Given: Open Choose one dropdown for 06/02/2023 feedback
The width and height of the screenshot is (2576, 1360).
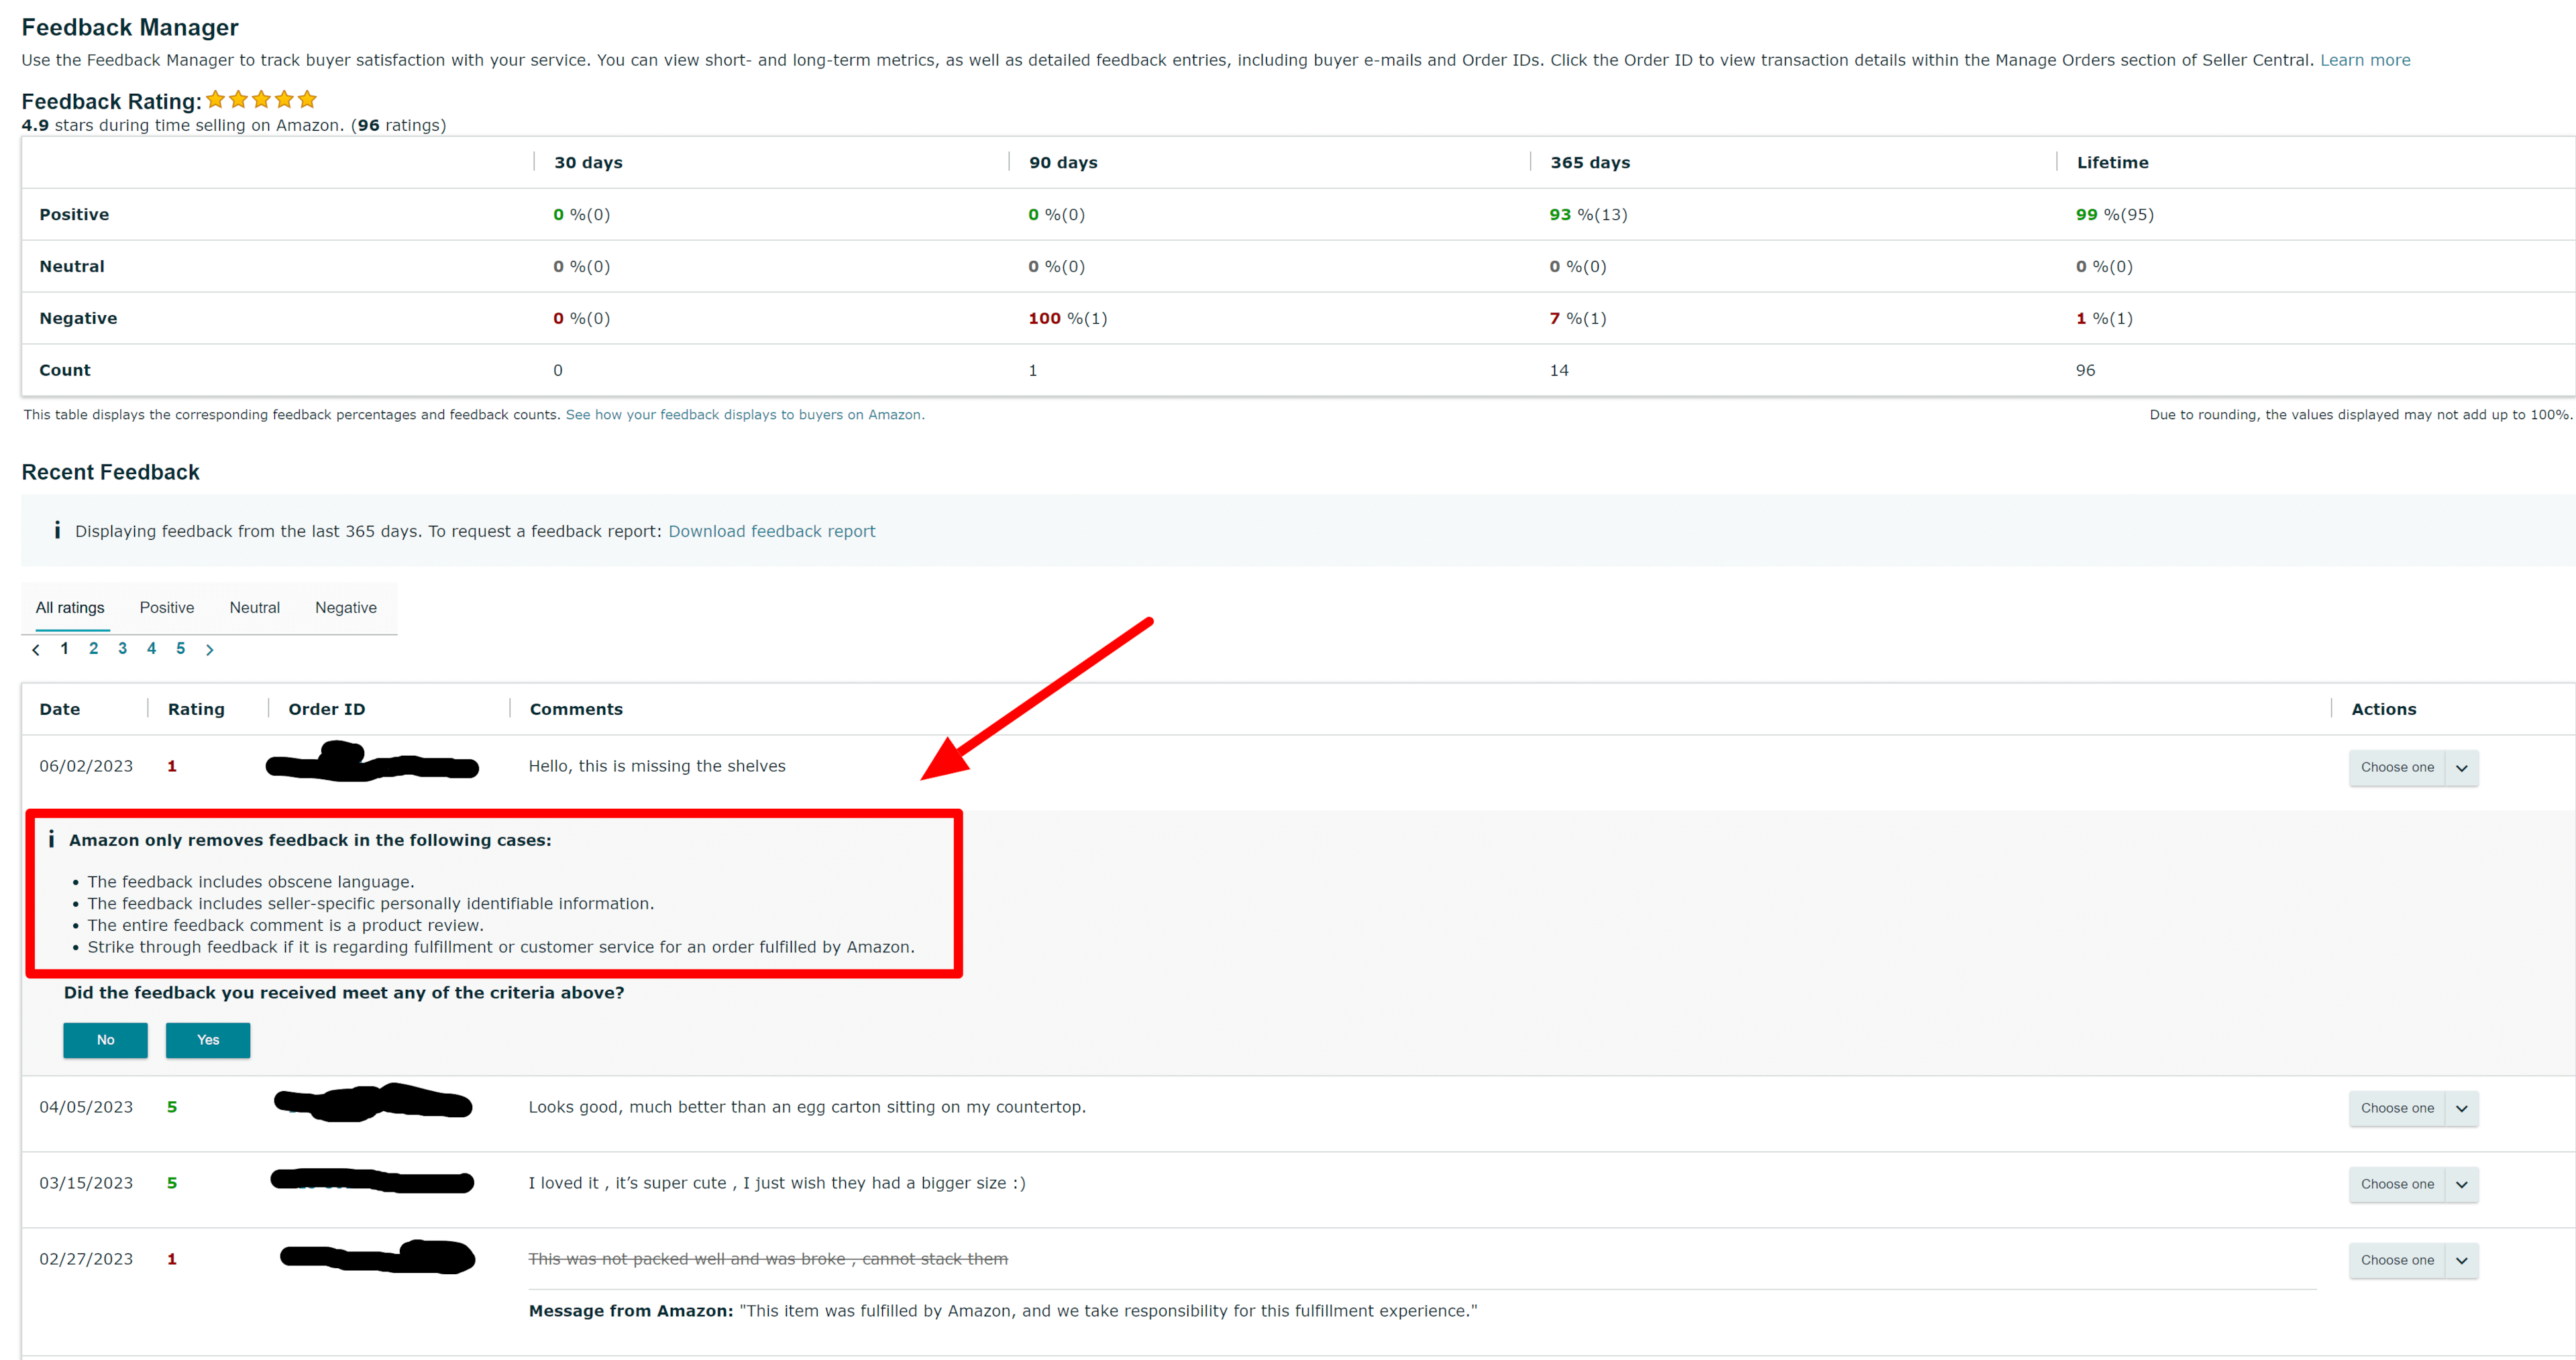Looking at the screenshot, I should point(2412,767).
